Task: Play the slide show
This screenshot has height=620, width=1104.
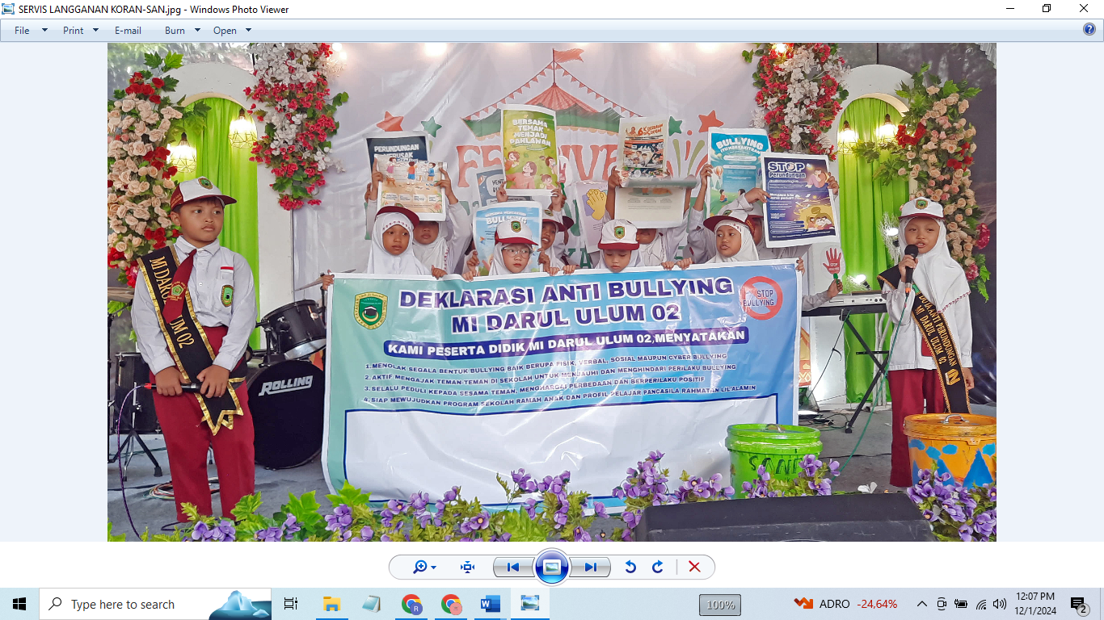Action: coord(551,568)
